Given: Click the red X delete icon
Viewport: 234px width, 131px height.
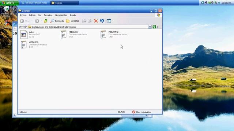Looking at the screenshot, I should click(96, 21).
